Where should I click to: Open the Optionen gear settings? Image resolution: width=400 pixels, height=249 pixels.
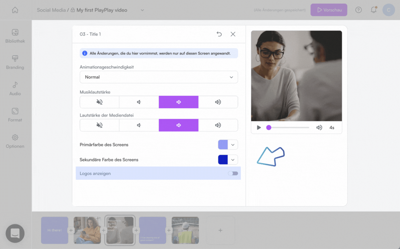click(x=15, y=141)
